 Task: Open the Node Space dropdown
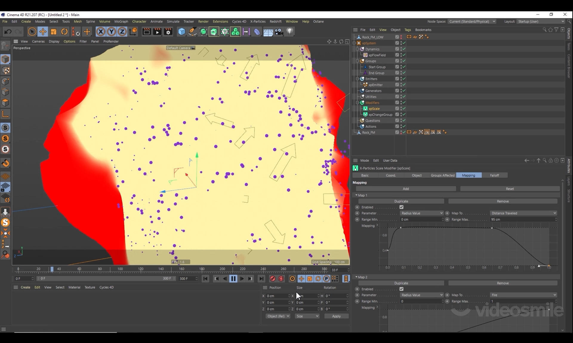tap(472, 21)
